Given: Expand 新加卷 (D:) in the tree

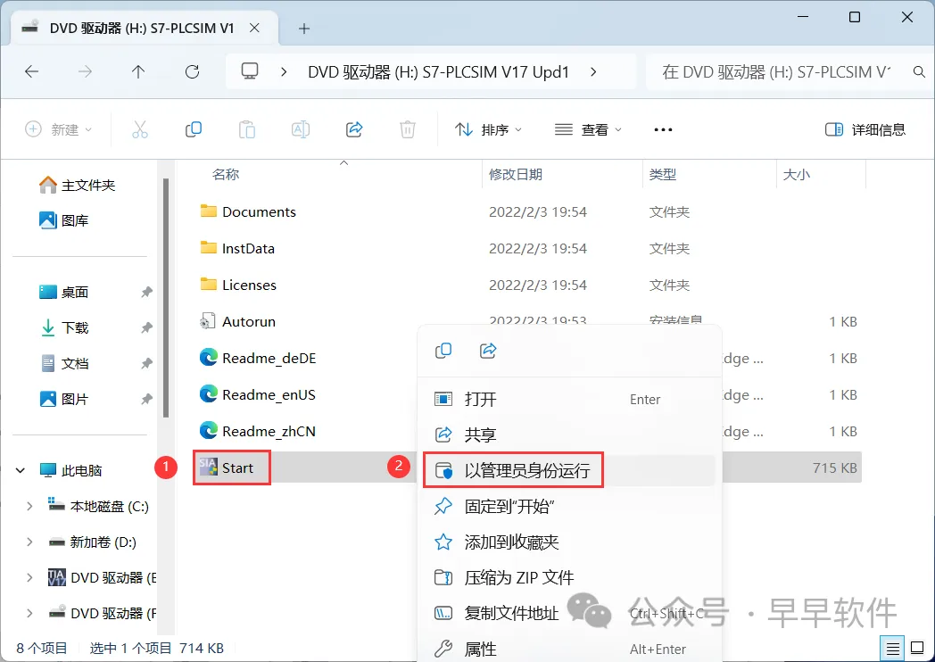Looking at the screenshot, I should pos(29,542).
